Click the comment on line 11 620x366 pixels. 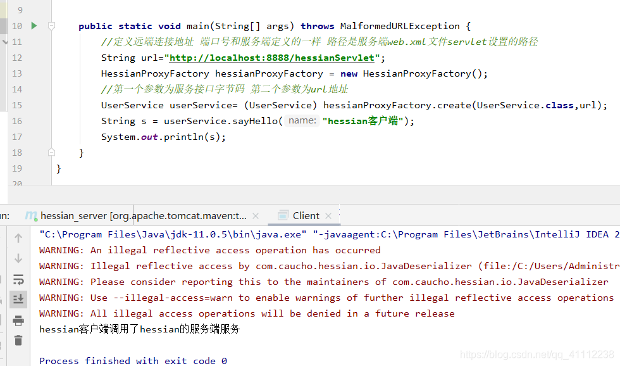pyautogui.click(x=319, y=42)
